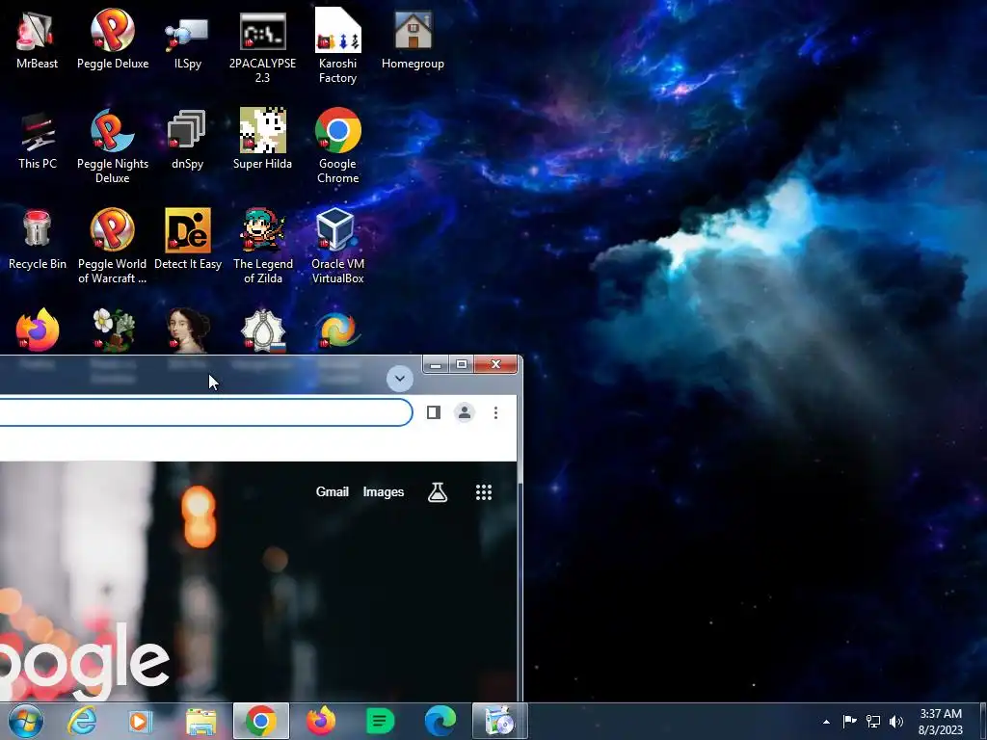The height and width of the screenshot is (740, 987).
Task: Launch Peggle Deluxe from the desktop
Action: [113, 39]
